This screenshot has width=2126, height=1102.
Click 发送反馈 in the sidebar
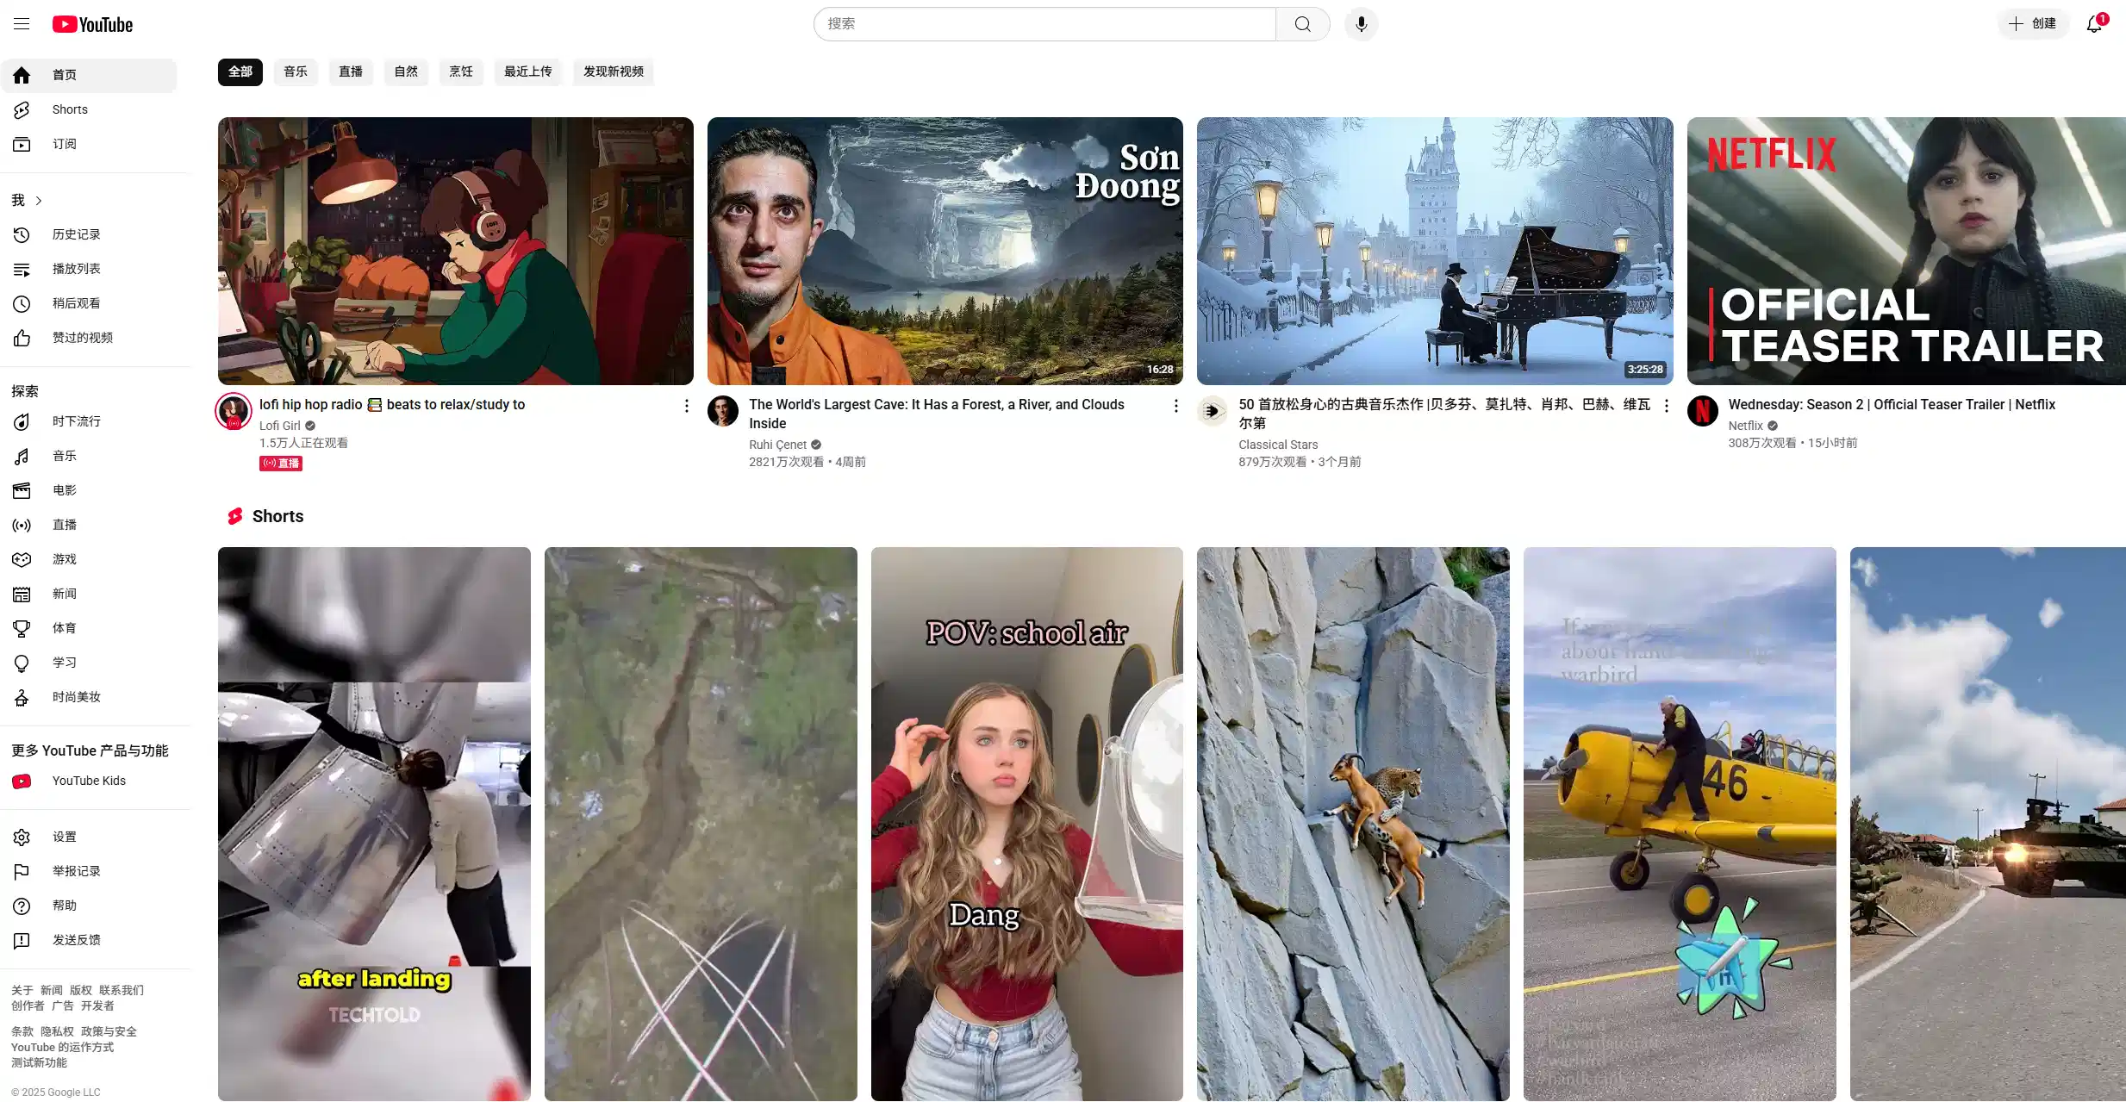point(76,940)
